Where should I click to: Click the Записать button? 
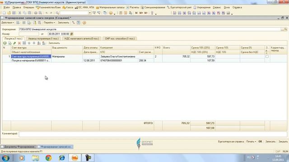coord(270,142)
